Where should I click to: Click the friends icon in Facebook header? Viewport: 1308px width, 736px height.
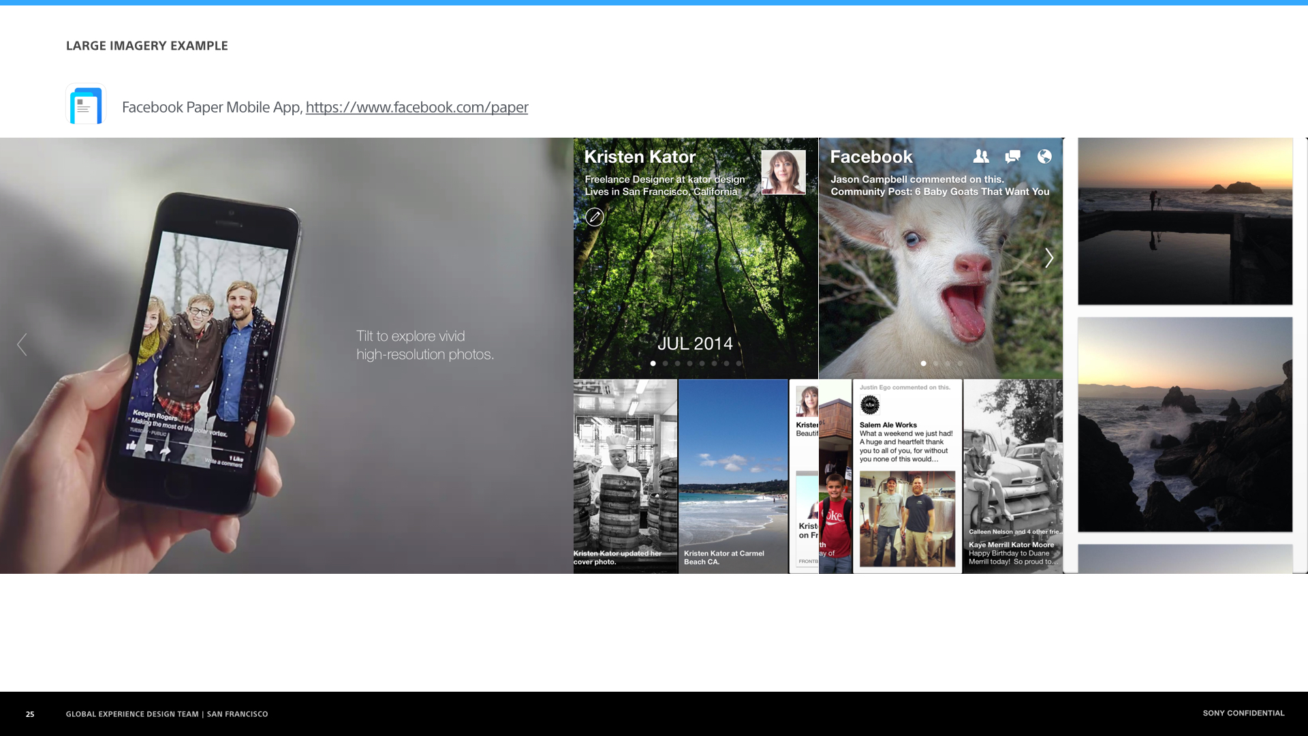click(981, 156)
